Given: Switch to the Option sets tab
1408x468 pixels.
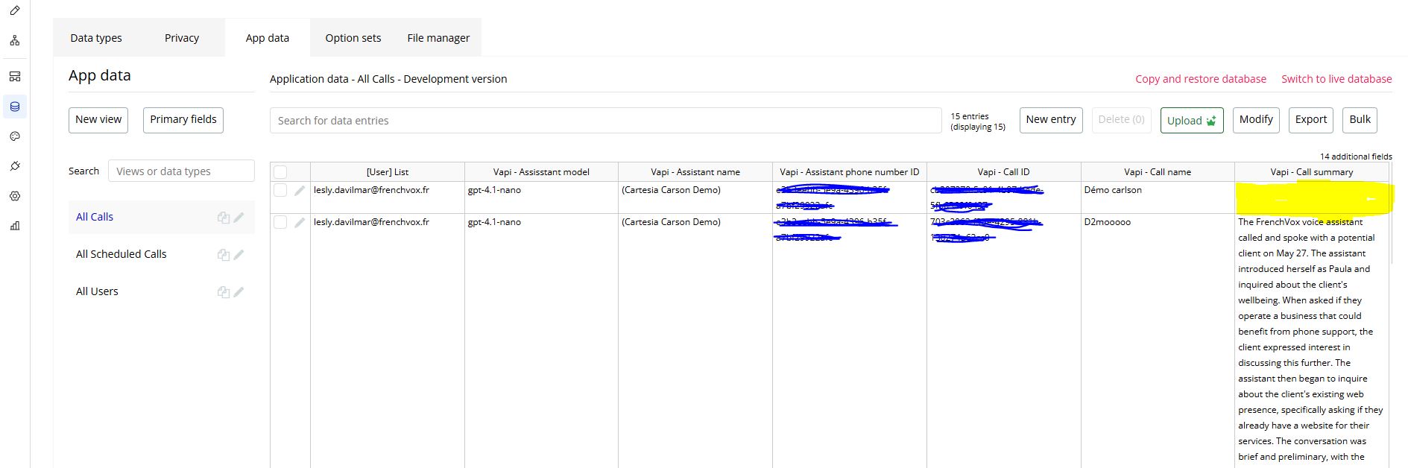Looking at the screenshot, I should click(353, 38).
